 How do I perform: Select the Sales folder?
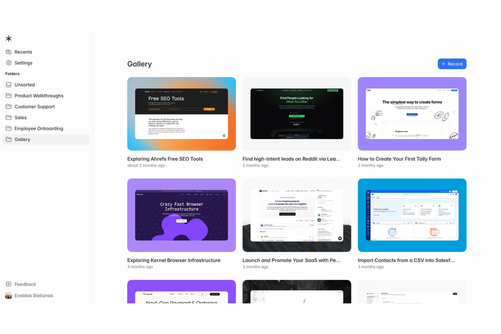(20, 117)
